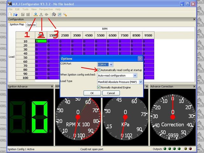
Task: Uncheck Normally Aspirated Engine checkbox
Action: pyautogui.click(x=99, y=87)
